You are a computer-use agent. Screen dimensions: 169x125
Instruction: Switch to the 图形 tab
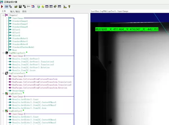[25, 12]
